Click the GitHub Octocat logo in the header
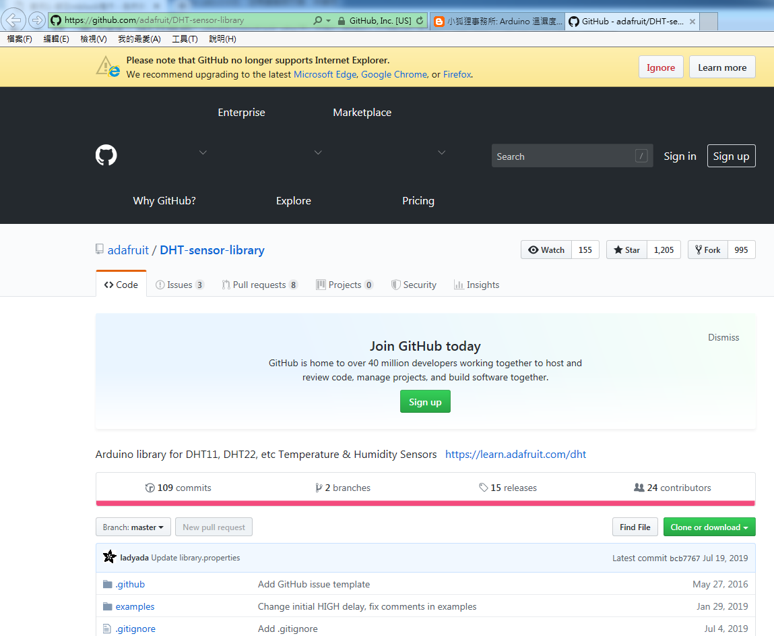 point(106,155)
